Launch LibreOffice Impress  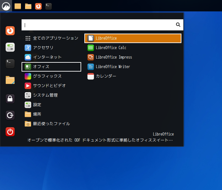pos(133,57)
